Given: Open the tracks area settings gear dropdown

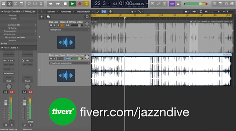Looking at the screenshot, I should click(x=187, y=11).
